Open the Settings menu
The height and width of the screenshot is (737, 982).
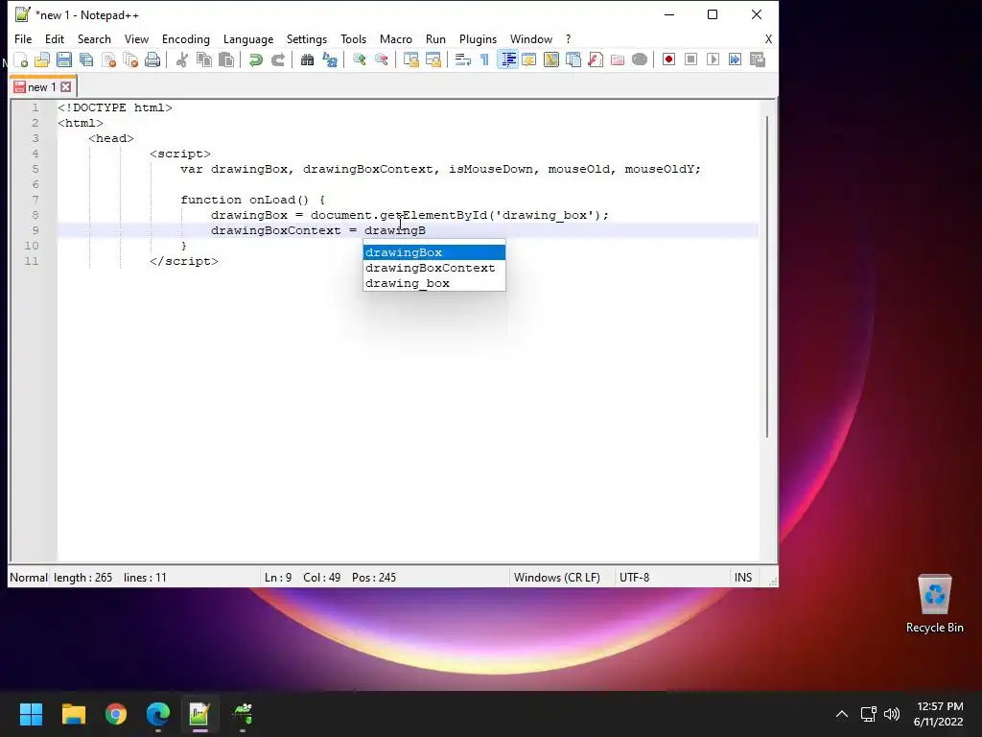coord(307,38)
